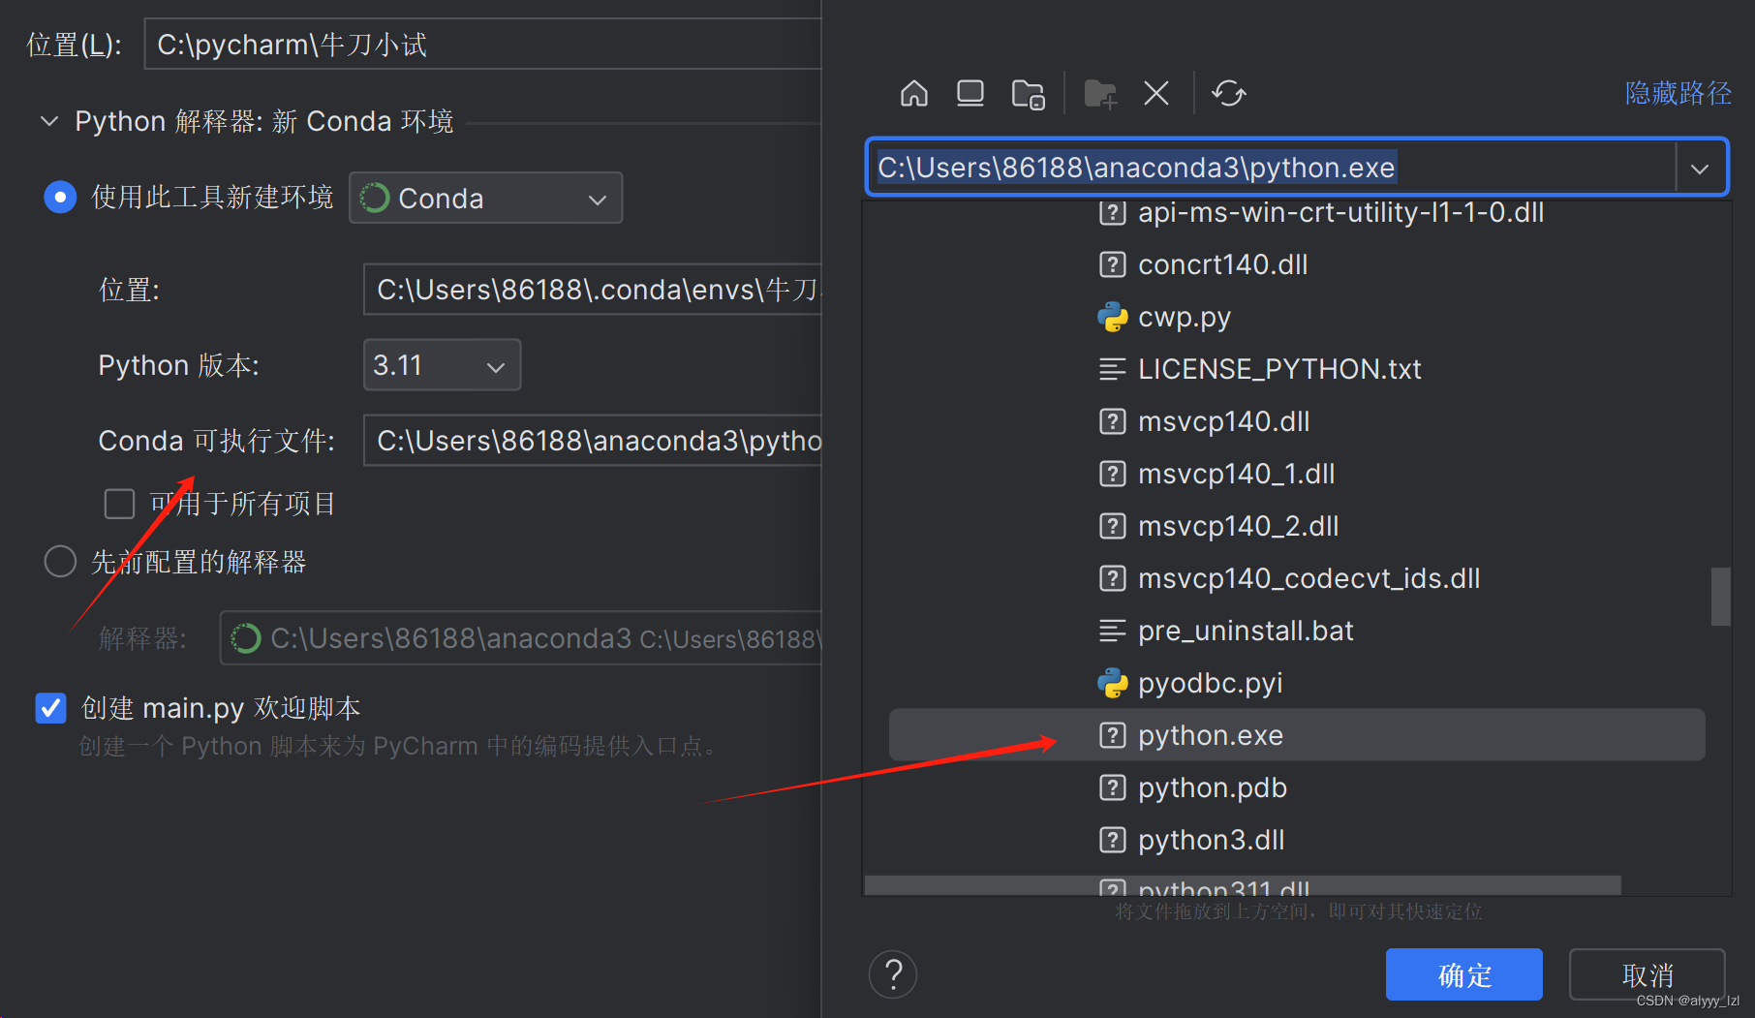Expand the file path history dropdown arrow
Screen dimensions: 1755x1018
click(x=1700, y=169)
